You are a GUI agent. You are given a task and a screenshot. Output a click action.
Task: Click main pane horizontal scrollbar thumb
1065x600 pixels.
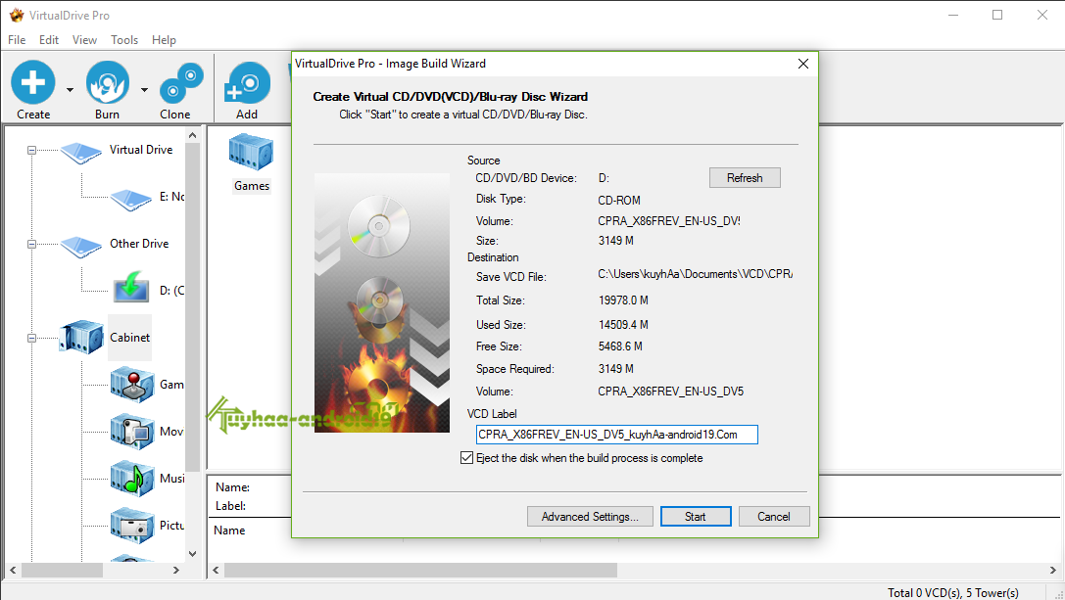point(420,570)
